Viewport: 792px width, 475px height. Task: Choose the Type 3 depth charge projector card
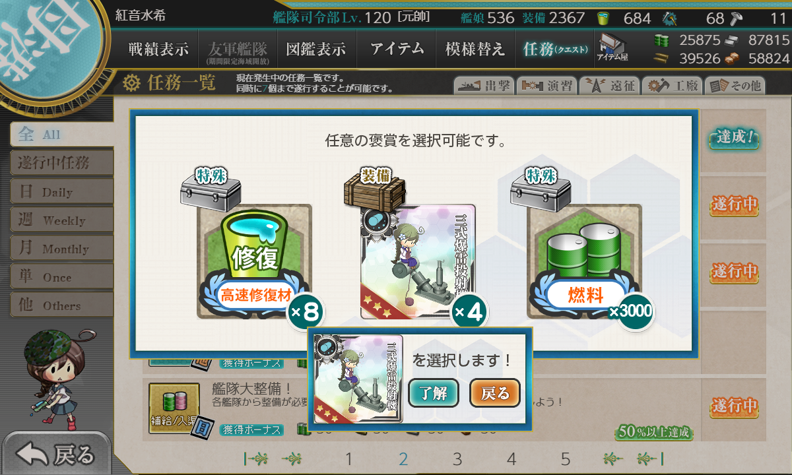pyautogui.click(x=418, y=261)
